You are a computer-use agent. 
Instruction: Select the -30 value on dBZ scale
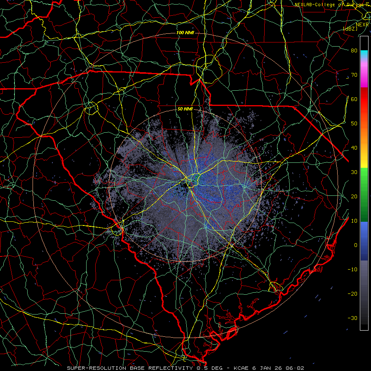[x=352, y=318]
